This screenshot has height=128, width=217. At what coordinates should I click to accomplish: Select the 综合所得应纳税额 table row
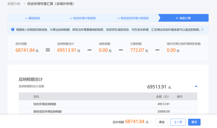(x=108, y=104)
